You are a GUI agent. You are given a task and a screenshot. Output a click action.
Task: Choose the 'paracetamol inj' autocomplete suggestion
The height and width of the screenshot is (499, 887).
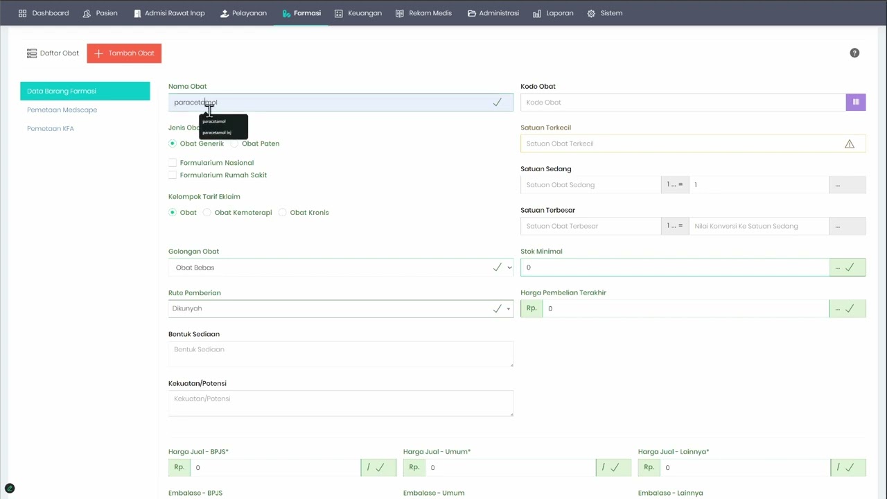(x=217, y=132)
